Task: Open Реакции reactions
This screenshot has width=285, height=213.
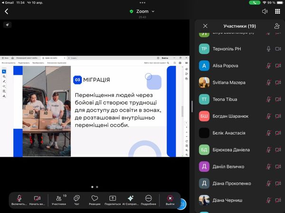Action: point(95,200)
